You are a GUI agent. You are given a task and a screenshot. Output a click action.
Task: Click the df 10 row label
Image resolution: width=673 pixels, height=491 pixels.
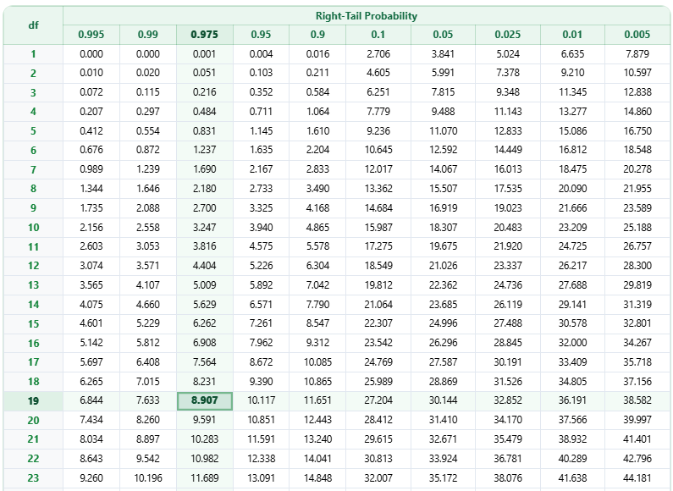pyautogui.click(x=34, y=228)
